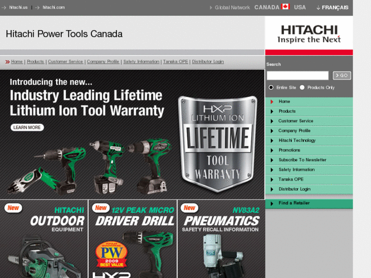Viewport: 371px width, 278px height.
Task: Open Find a Retailer in the sidebar
Action: (309, 204)
